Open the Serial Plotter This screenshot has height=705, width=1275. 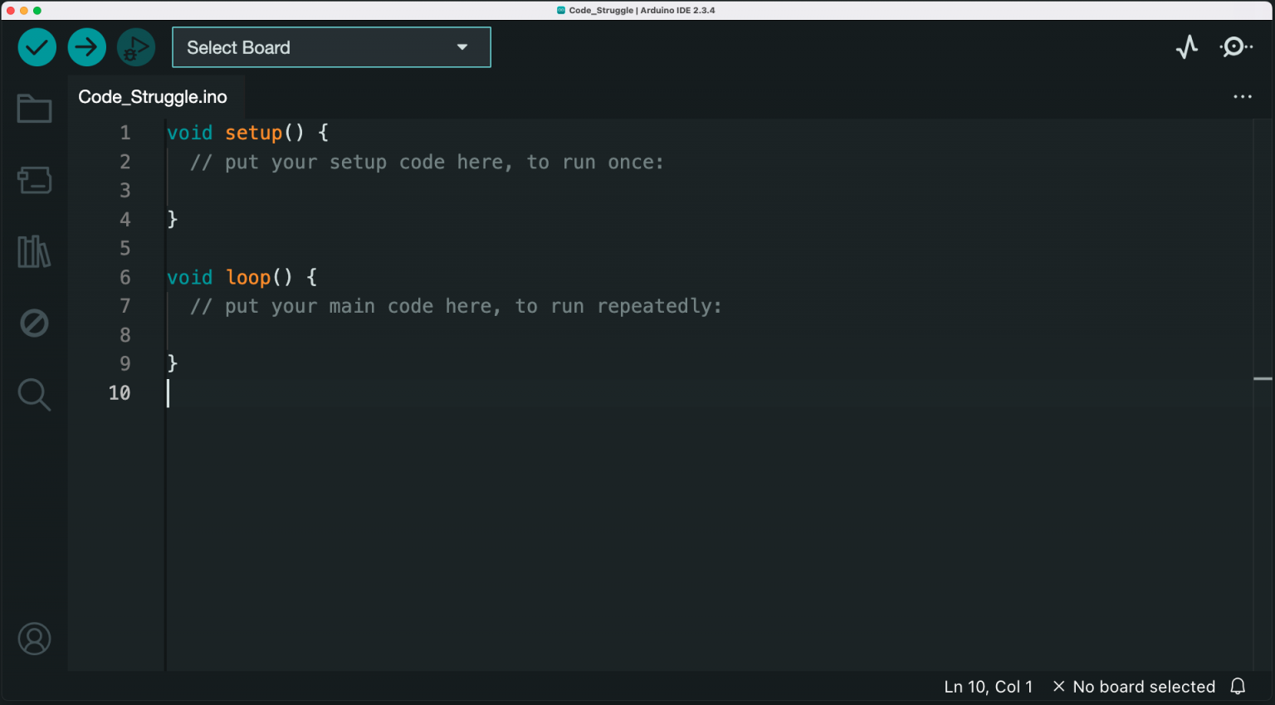tap(1187, 47)
